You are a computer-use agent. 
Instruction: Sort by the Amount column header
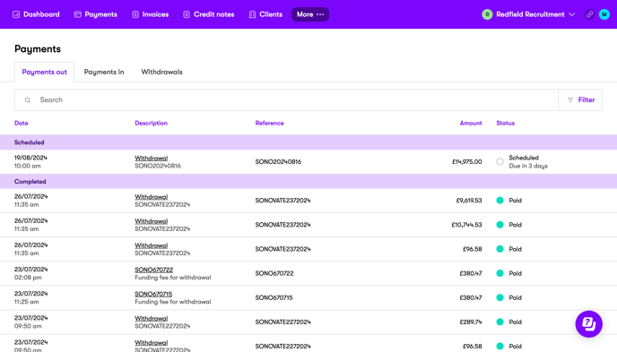[x=471, y=123]
